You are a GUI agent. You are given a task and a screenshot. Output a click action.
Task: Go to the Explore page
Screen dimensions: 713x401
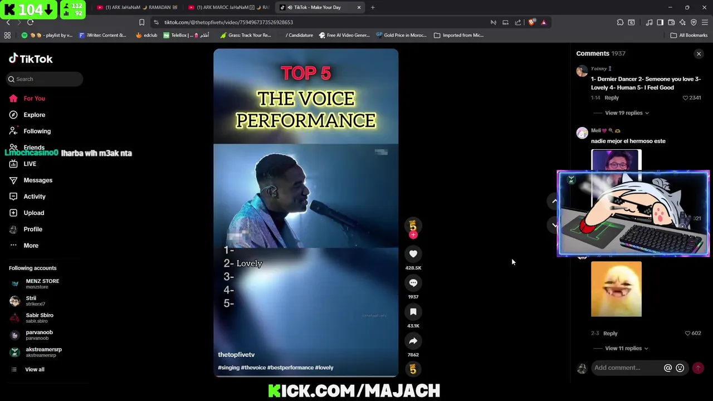point(34,115)
